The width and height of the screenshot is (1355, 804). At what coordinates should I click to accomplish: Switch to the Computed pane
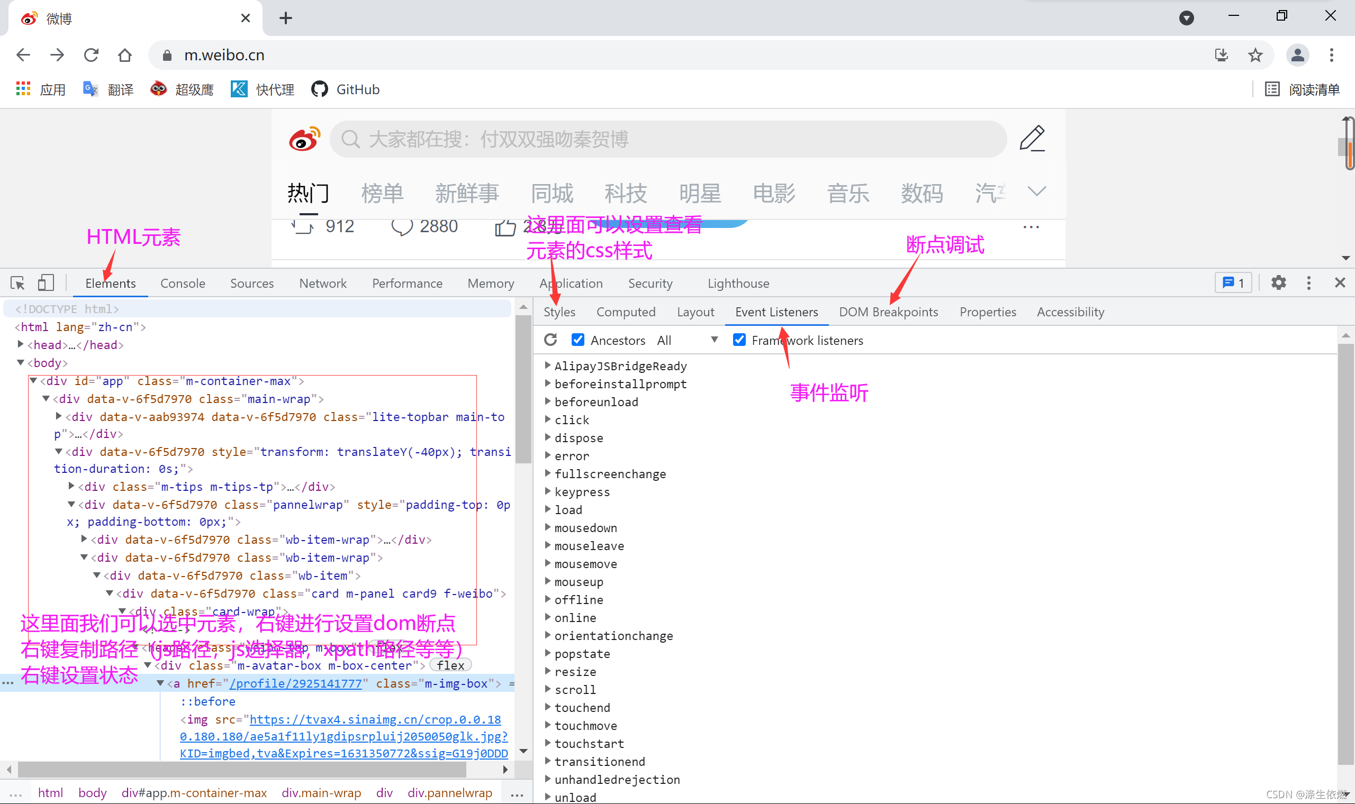point(626,312)
